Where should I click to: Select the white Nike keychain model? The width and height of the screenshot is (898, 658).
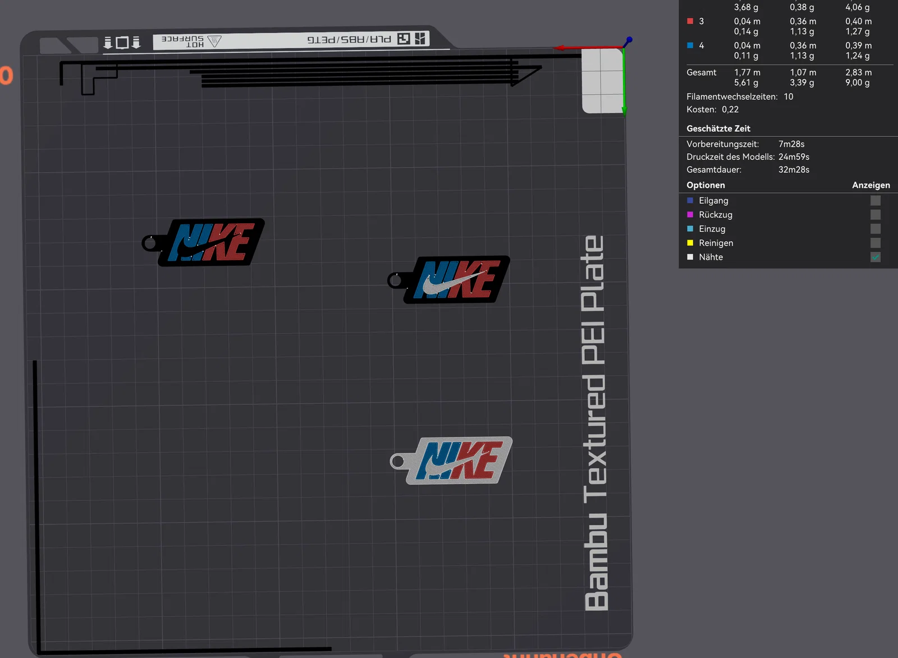click(452, 461)
